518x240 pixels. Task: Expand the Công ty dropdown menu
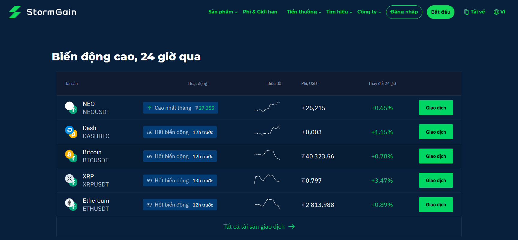pyautogui.click(x=369, y=12)
